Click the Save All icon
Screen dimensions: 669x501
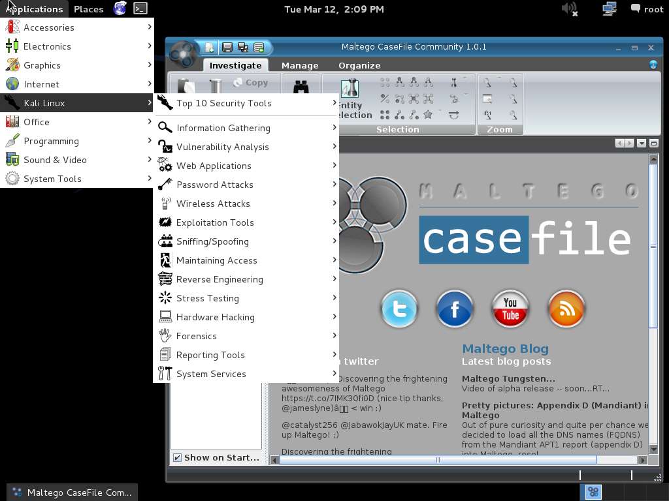point(244,47)
